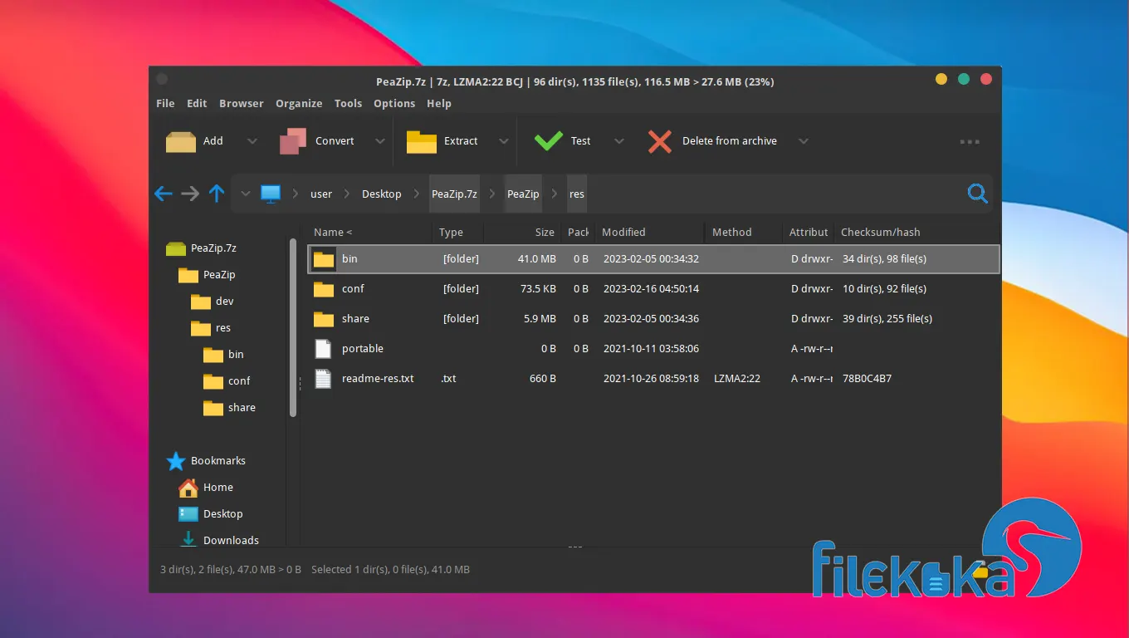Click the Desktop breadcrumb segment
1129x638 pixels.
tap(382, 194)
